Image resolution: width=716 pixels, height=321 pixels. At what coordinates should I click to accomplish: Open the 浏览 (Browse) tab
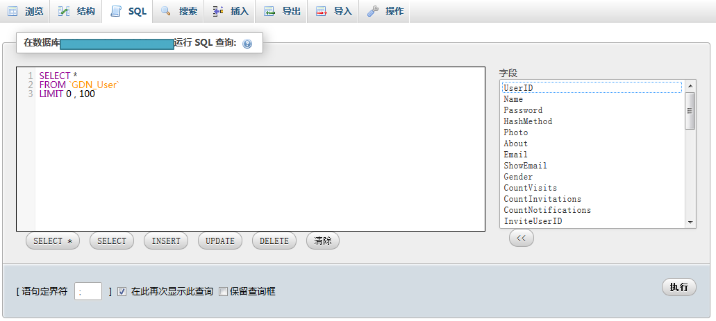point(25,11)
